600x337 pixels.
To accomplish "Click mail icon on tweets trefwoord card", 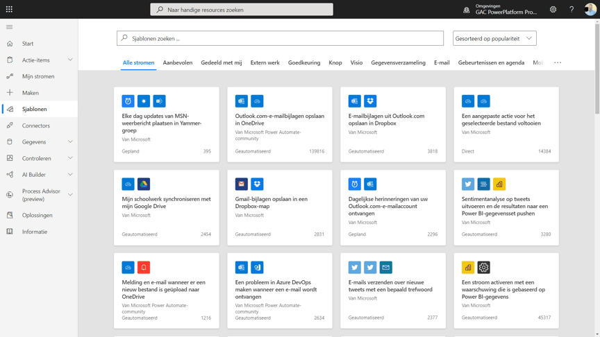I will [385, 268].
